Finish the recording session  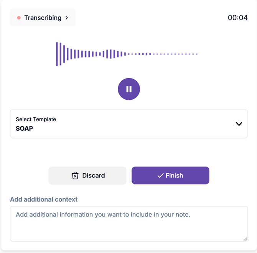point(170,176)
